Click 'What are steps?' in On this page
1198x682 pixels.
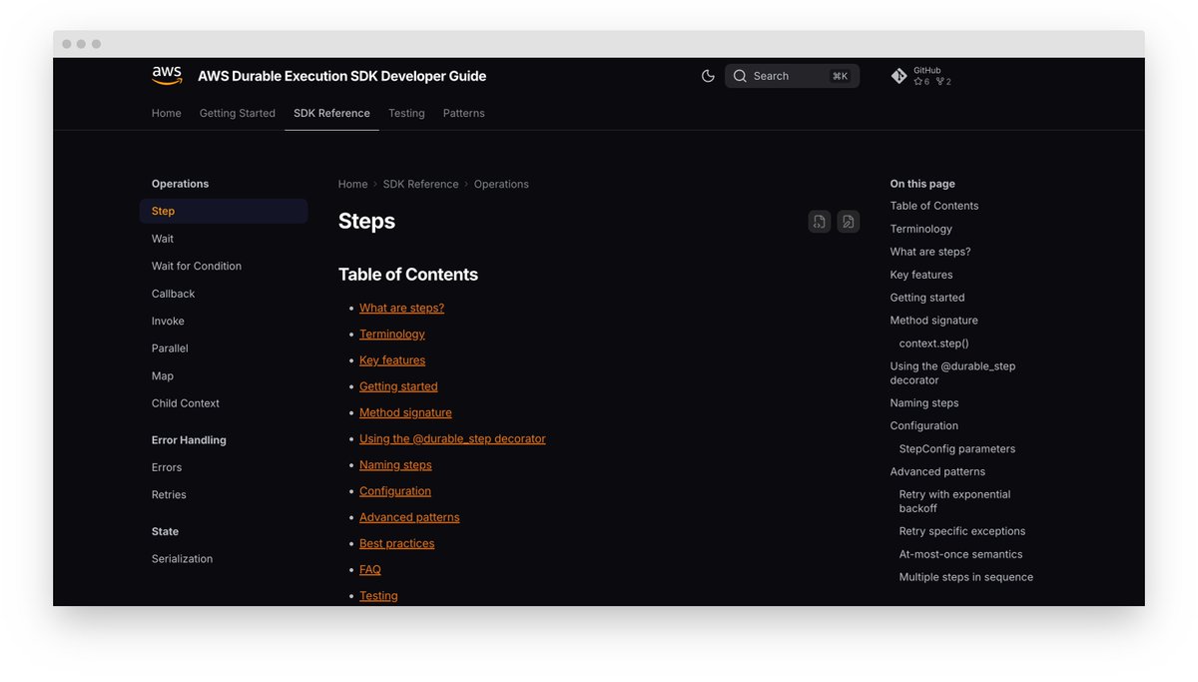[930, 252]
